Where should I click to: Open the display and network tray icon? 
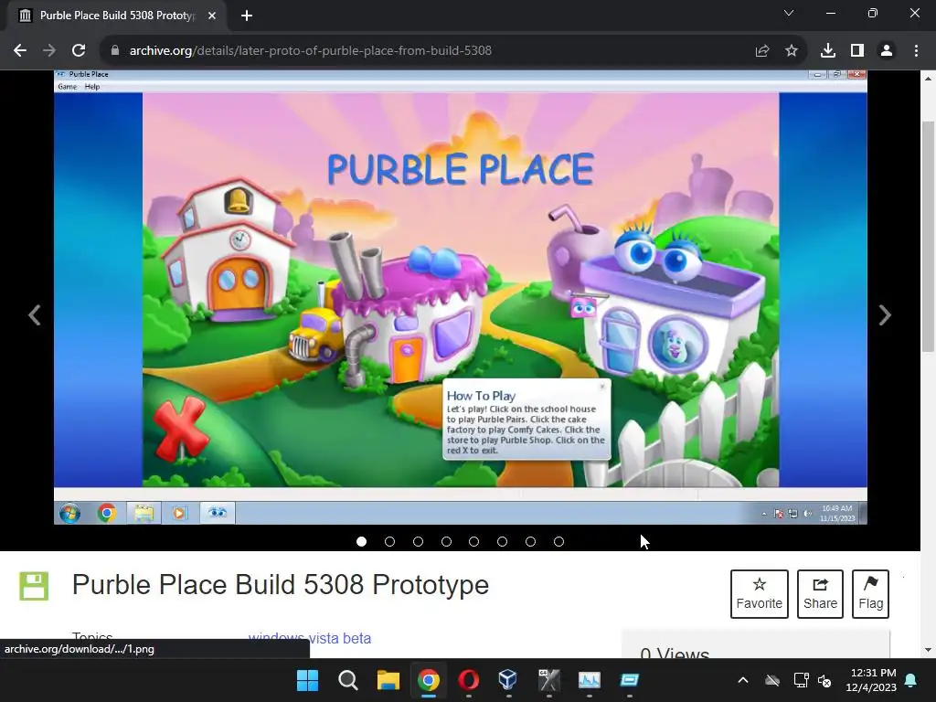click(x=801, y=680)
